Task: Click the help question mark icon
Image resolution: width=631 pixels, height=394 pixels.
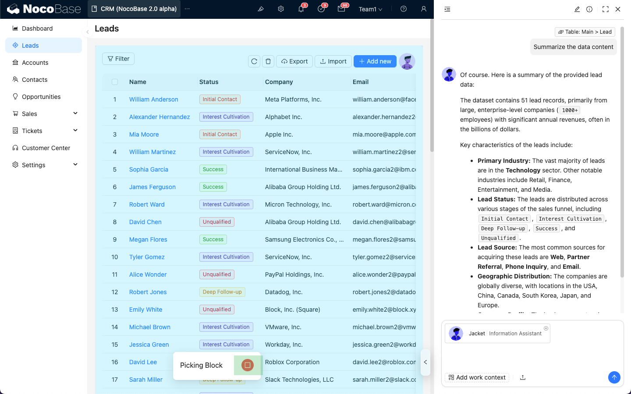Action: point(404,9)
